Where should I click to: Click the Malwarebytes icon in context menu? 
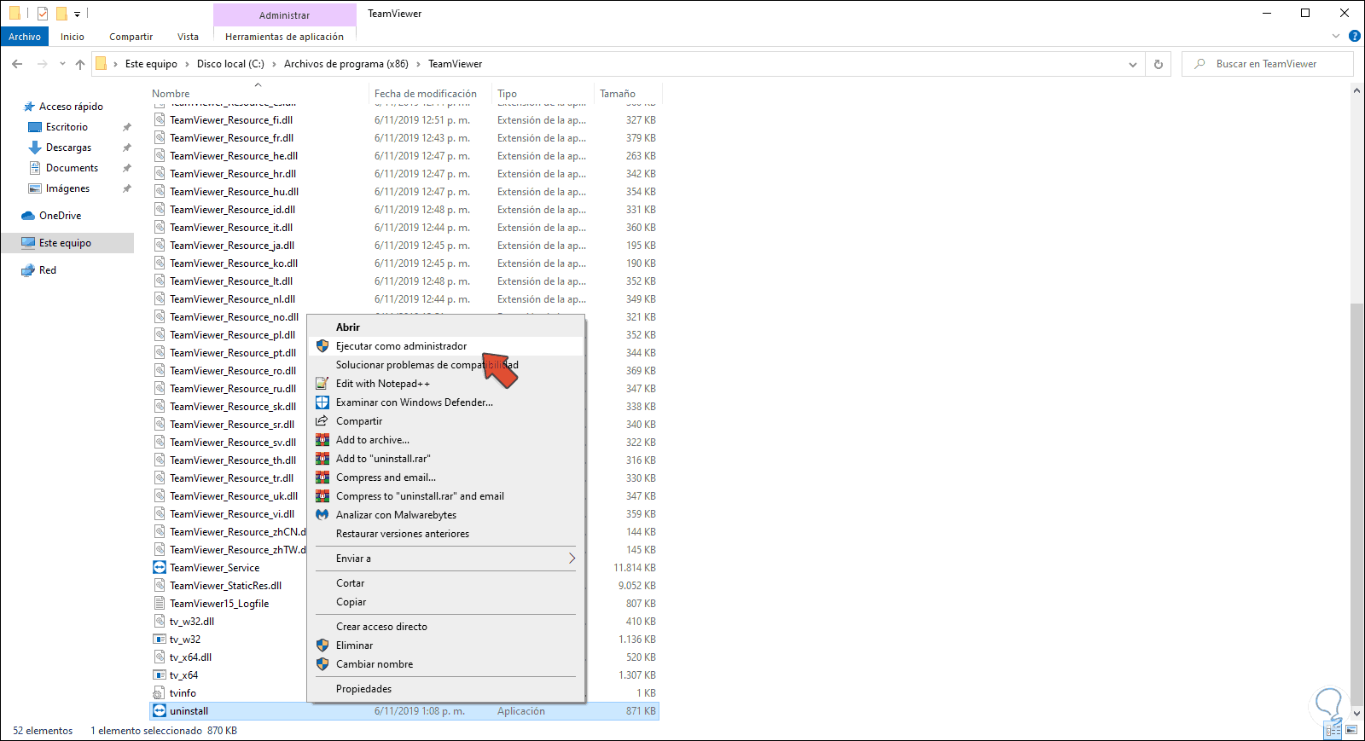(322, 515)
